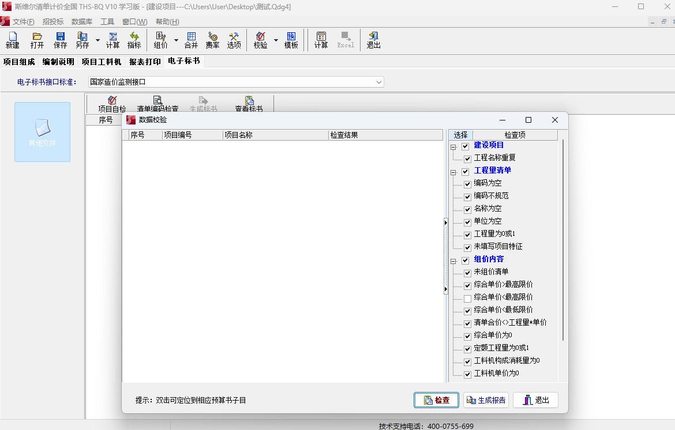This screenshot has height=430, width=675.
Task: Click the 检查 button in dialog
Action: tap(437, 400)
